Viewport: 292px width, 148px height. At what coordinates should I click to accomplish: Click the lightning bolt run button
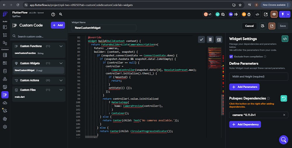click(282, 14)
